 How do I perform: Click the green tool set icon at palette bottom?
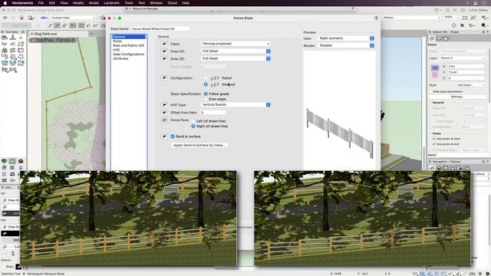(4, 161)
